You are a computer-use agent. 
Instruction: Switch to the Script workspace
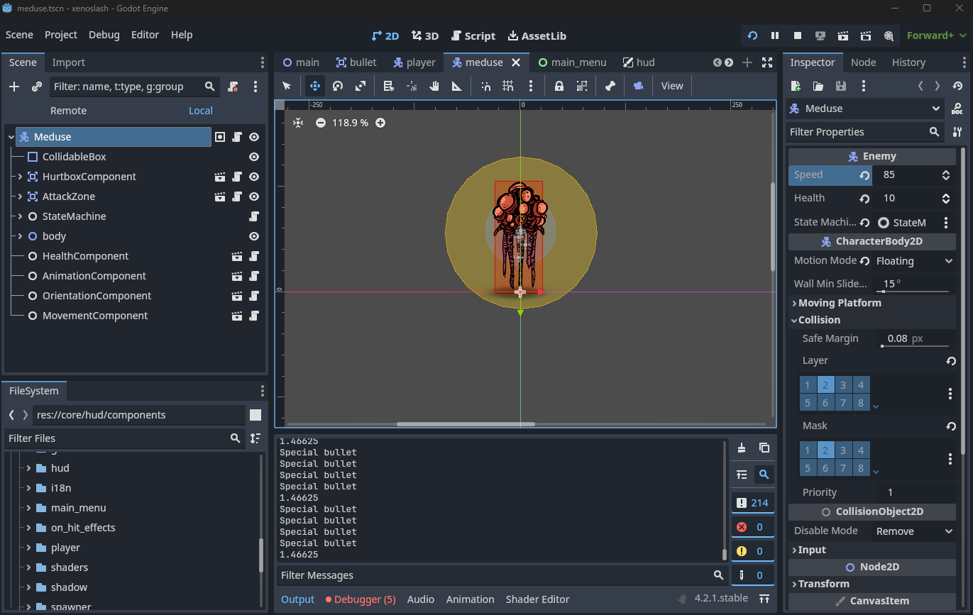[473, 35]
